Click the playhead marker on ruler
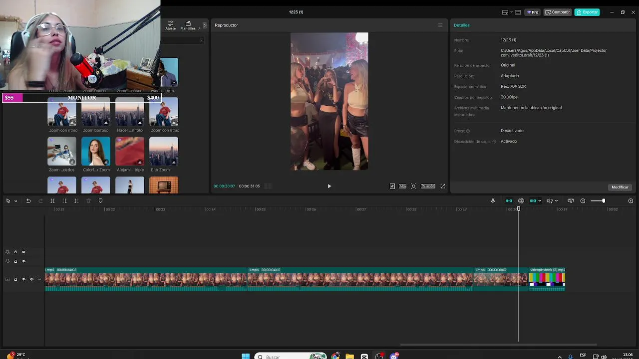Viewport: 639px width, 359px height. pos(518,209)
